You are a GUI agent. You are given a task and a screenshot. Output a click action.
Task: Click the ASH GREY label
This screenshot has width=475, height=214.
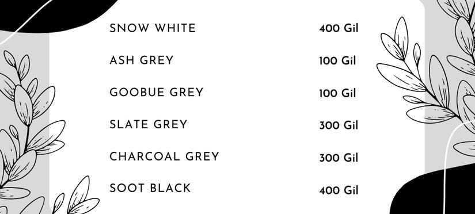coord(142,60)
